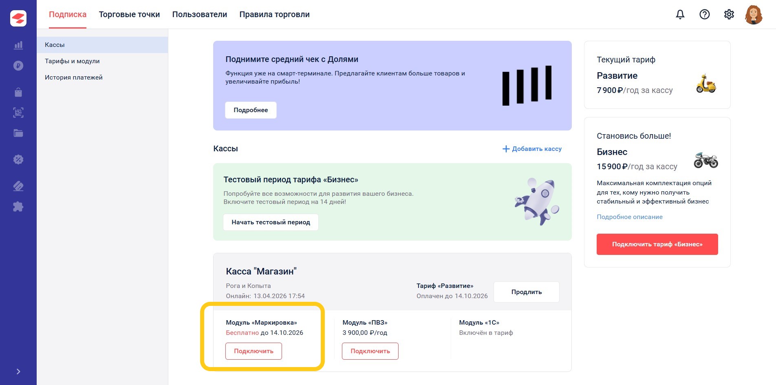Open the shopping bag sidebar icon
This screenshot has width=776, height=385.
click(18, 92)
